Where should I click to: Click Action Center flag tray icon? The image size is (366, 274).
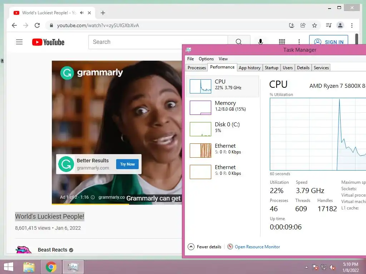[315, 267]
